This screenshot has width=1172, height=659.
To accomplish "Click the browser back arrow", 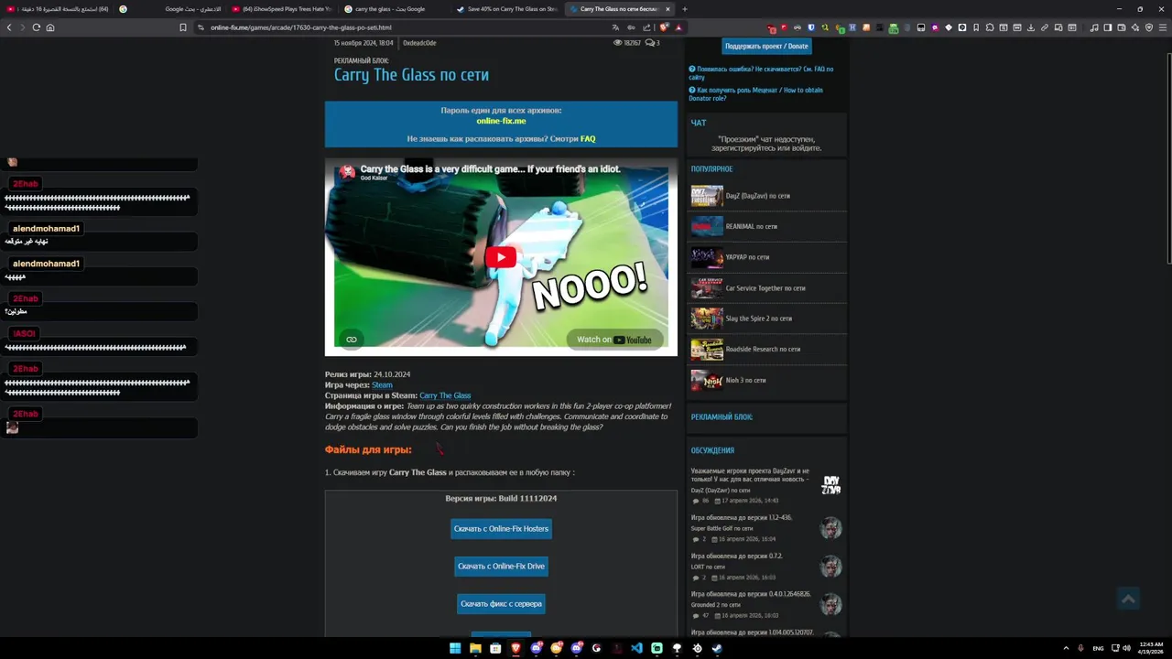I will pos(9,27).
